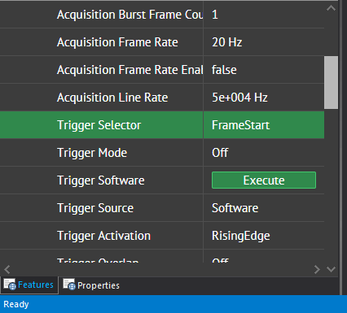
Task: Click the scroll up arrow icon
Action: [331, 8]
